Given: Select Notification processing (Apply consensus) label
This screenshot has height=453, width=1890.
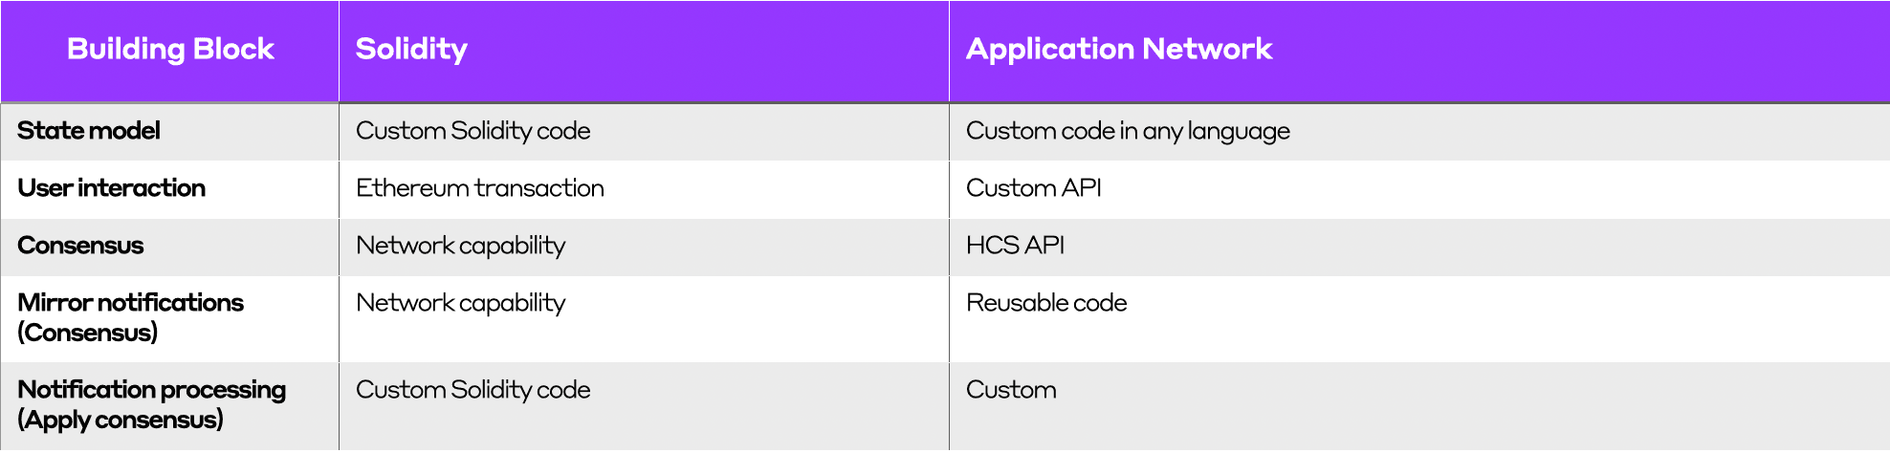Looking at the screenshot, I should pyautogui.click(x=151, y=404).
